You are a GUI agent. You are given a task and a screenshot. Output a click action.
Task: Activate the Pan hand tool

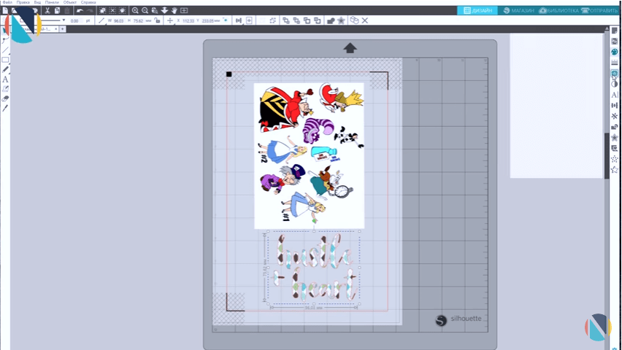coord(174,11)
